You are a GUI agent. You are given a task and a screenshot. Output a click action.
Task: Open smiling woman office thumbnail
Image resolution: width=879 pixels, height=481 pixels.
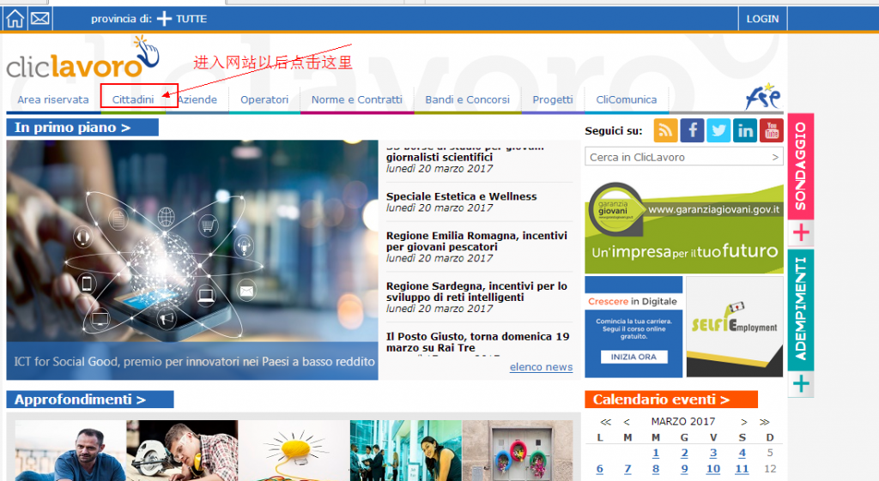[406, 451]
